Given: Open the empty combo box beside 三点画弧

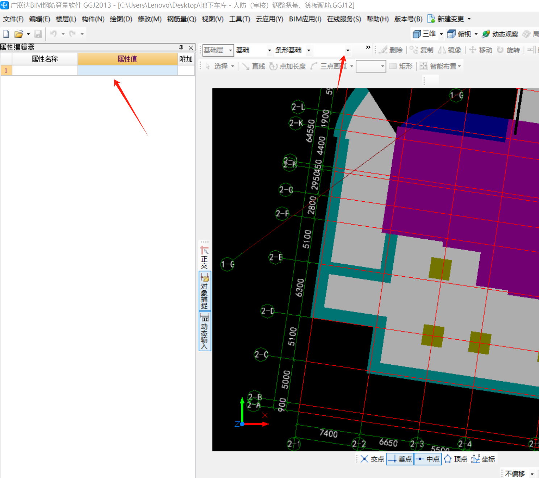Looking at the screenshot, I should 371,66.
